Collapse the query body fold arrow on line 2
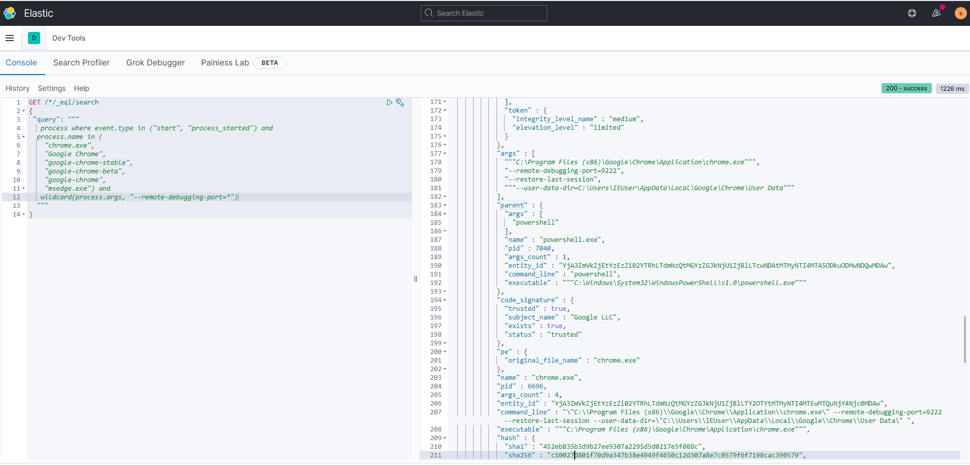This screenshot has height=465, width=970. tap(23, 111)
